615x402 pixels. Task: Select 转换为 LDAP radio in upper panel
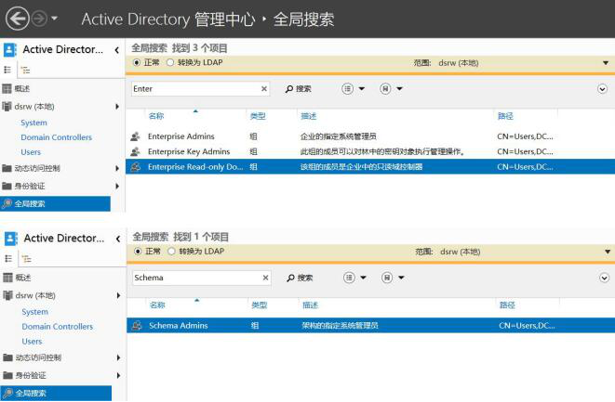(170, 62)
